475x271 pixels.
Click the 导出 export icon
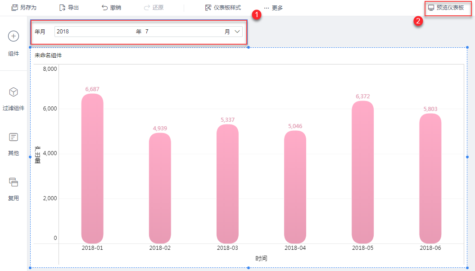tap(62, 8)
